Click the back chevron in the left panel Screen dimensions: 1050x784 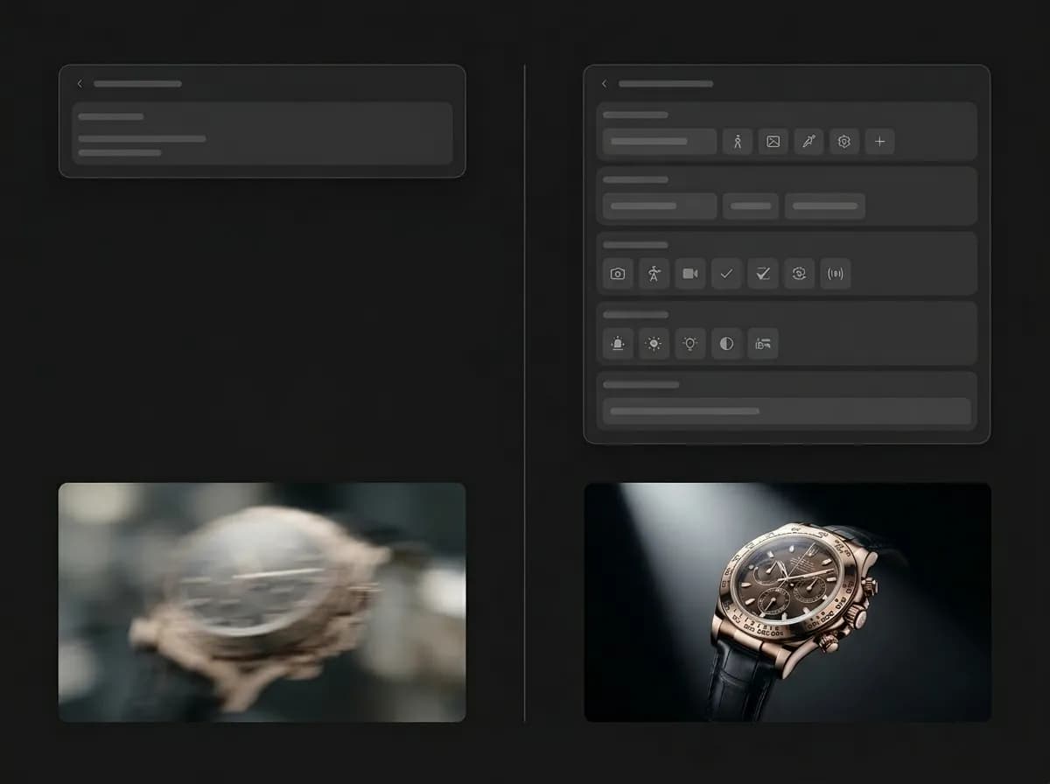(x=80, y=84)
